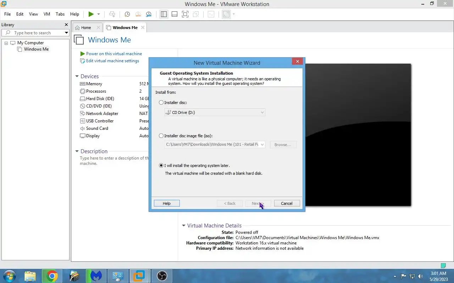Open Malwarebytes from the taskbar
This screenshot has width=454, height=283.
coord(96,276)
